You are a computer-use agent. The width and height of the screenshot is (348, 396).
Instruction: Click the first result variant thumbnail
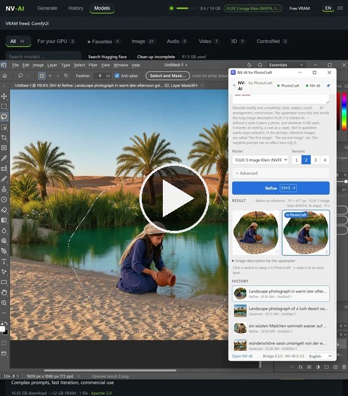click(x=256, y=233)
